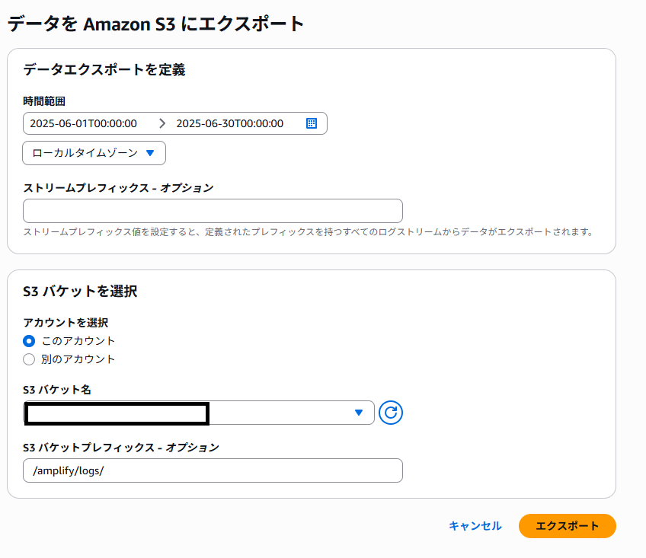The image size is (646, 558).
Task: Click the S3 バケットを選択 section heading
Action: tap(80, 291)
